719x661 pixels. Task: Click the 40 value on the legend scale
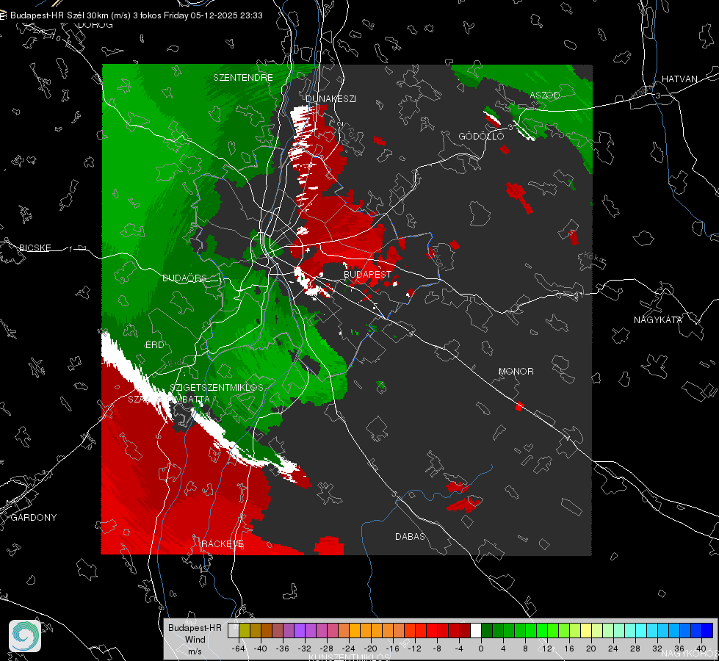click(701, 649)
